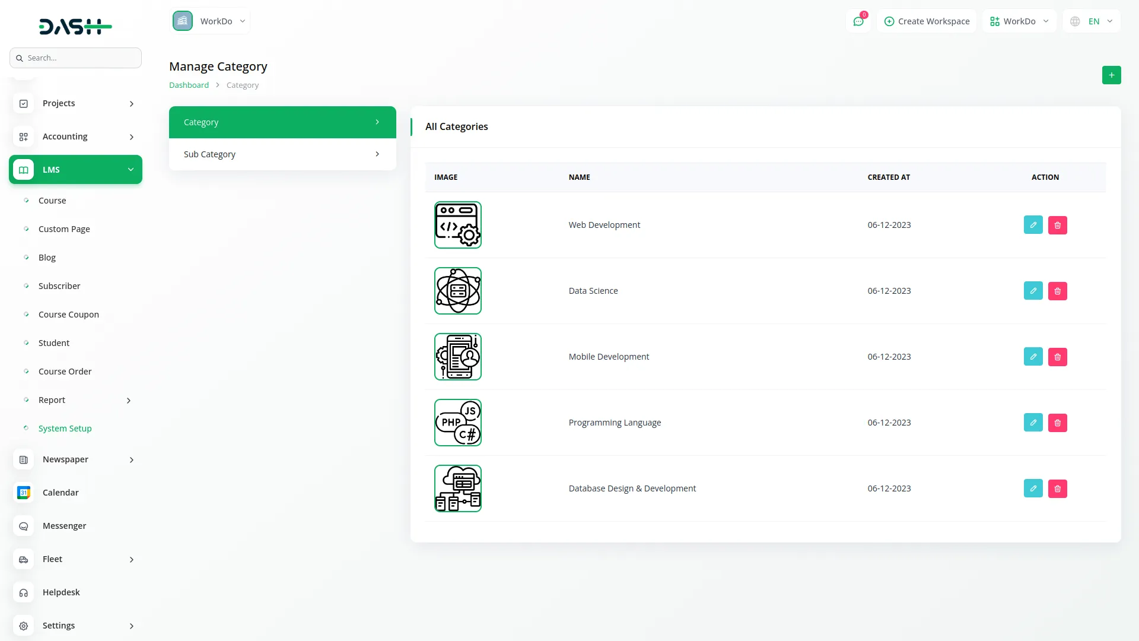Open Helpdesk headset icon in sidebar

[x=24, y=592]
